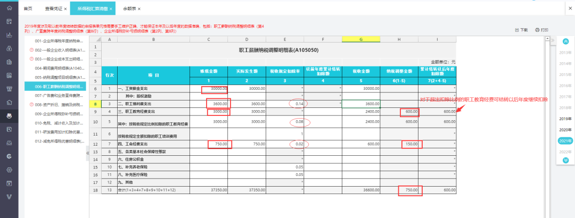Select year 2014年

tap(565, 64)
